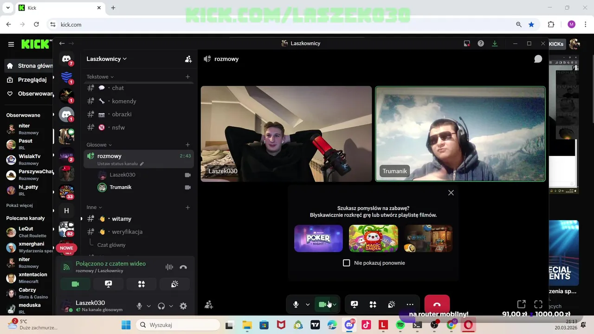Open Windows Start menu
This screenshot has height=334, width=594.
126,325
